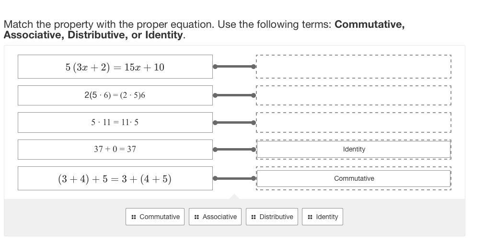Click the empty answer slot beside 2(5 · 6) = (2 · 5)6
This screenshot has width=485, height=244.
(x=354, y=95)
